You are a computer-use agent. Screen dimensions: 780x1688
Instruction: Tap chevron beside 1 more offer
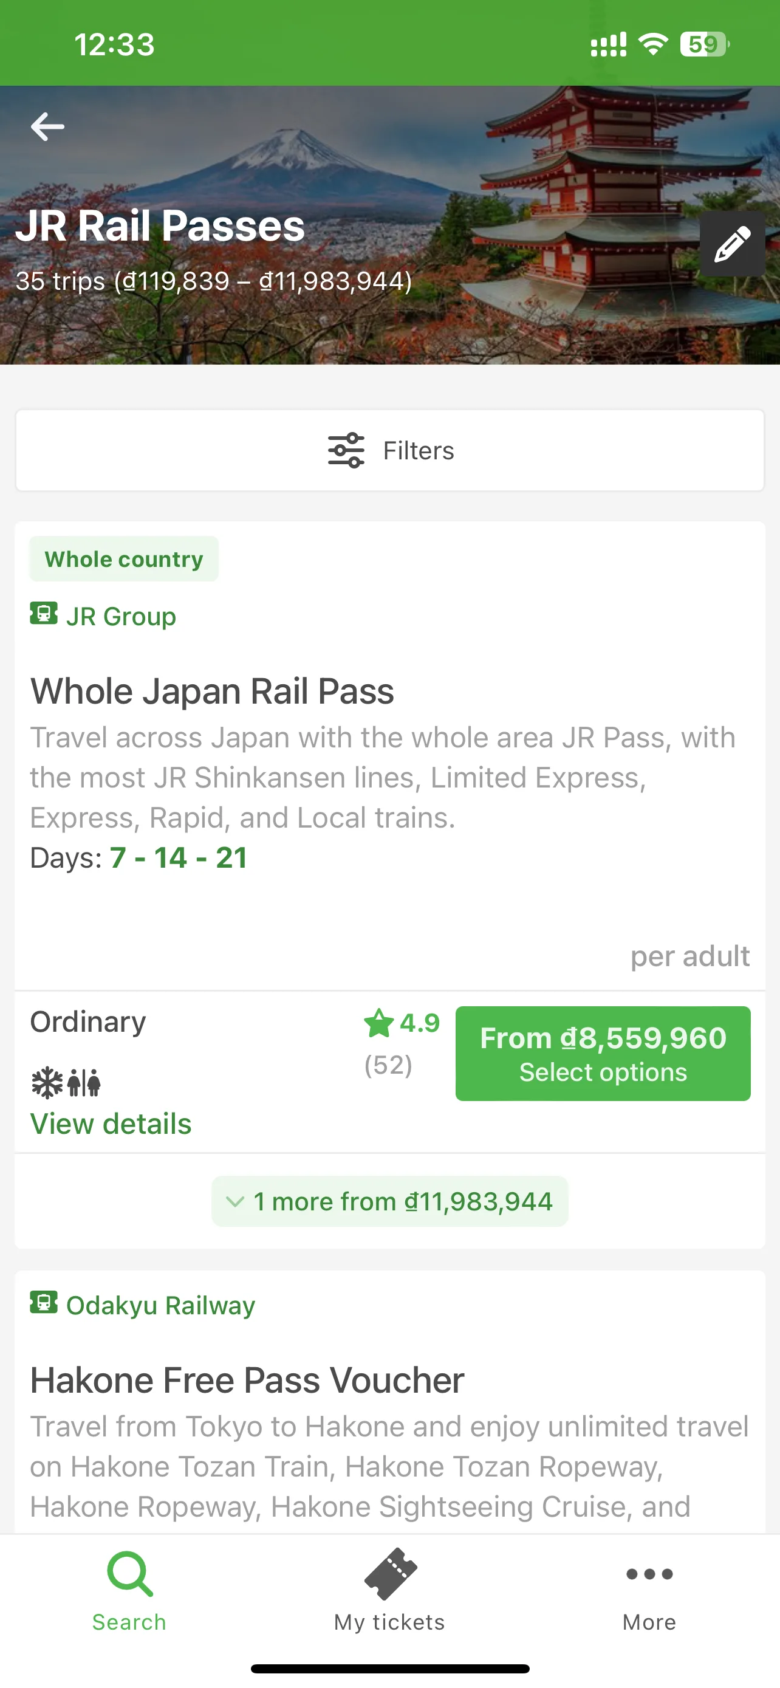coord(235,1202)
